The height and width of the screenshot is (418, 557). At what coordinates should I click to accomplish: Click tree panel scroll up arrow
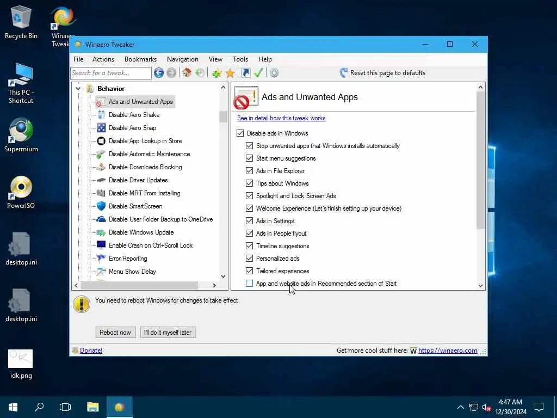tap(223, 88)
